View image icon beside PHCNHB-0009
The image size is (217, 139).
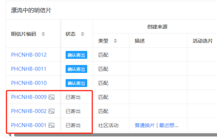click(x=51, y=97)
